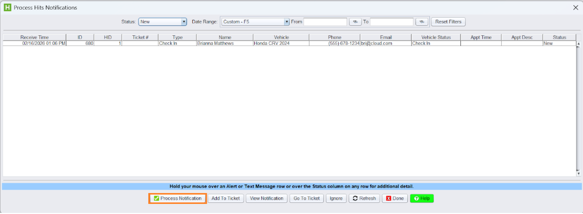
Task: Refresh the notifications list
Action: click(364, 198)
